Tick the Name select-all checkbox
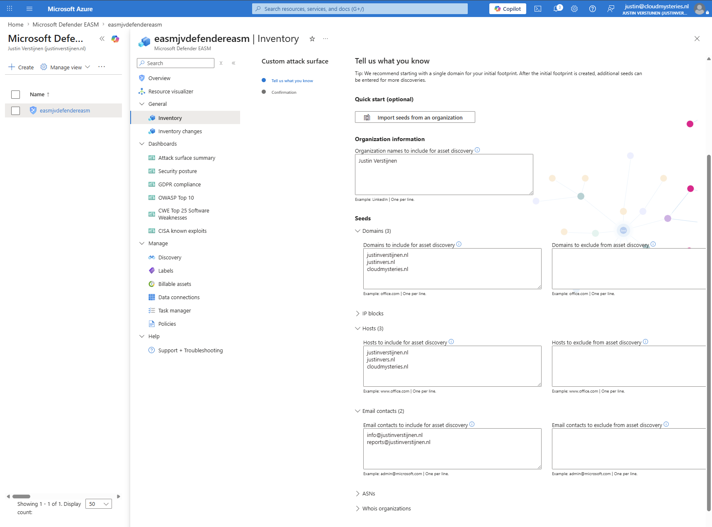This screenshot has height=527, width=712. tap(15, 95)
